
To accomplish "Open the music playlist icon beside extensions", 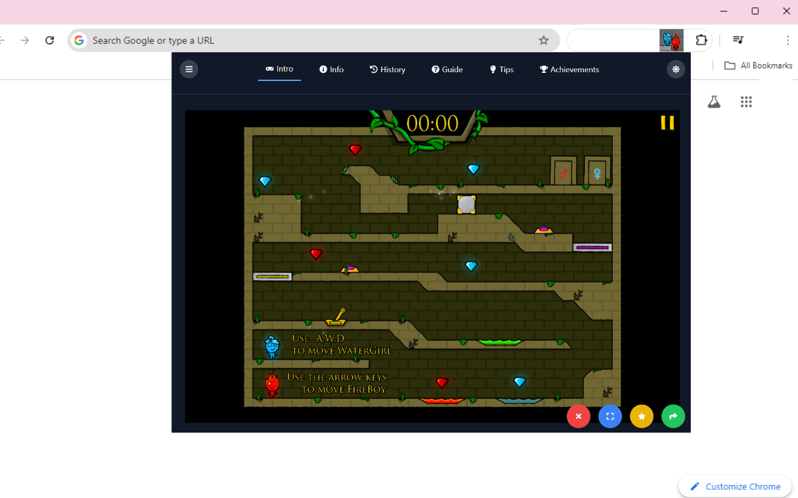I will point(738,40).
